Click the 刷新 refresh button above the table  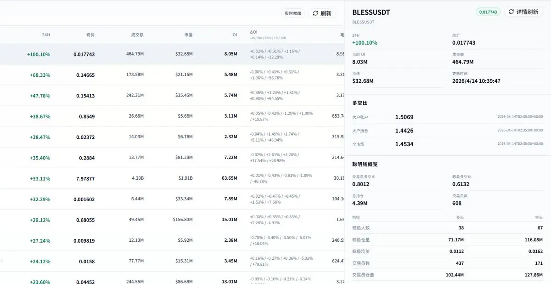point(322,13)
